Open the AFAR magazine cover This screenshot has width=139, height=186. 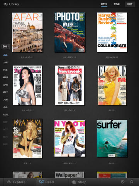click(27, 32)
